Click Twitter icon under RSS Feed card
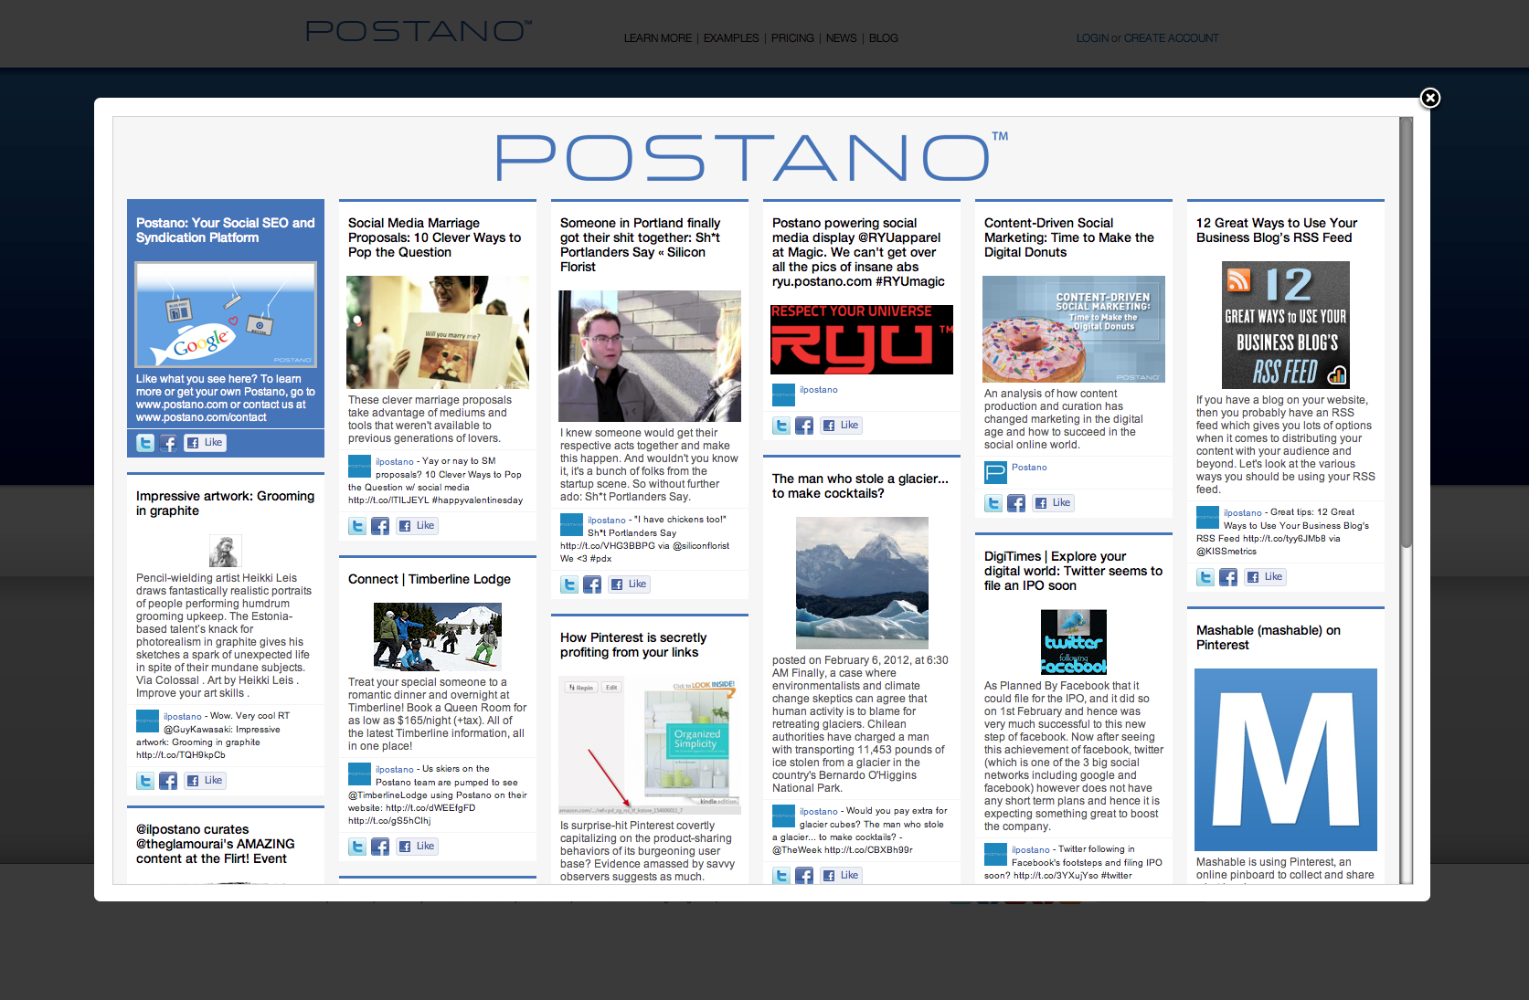The width and height of the screenshot is (1529, 1000). 1205,577
